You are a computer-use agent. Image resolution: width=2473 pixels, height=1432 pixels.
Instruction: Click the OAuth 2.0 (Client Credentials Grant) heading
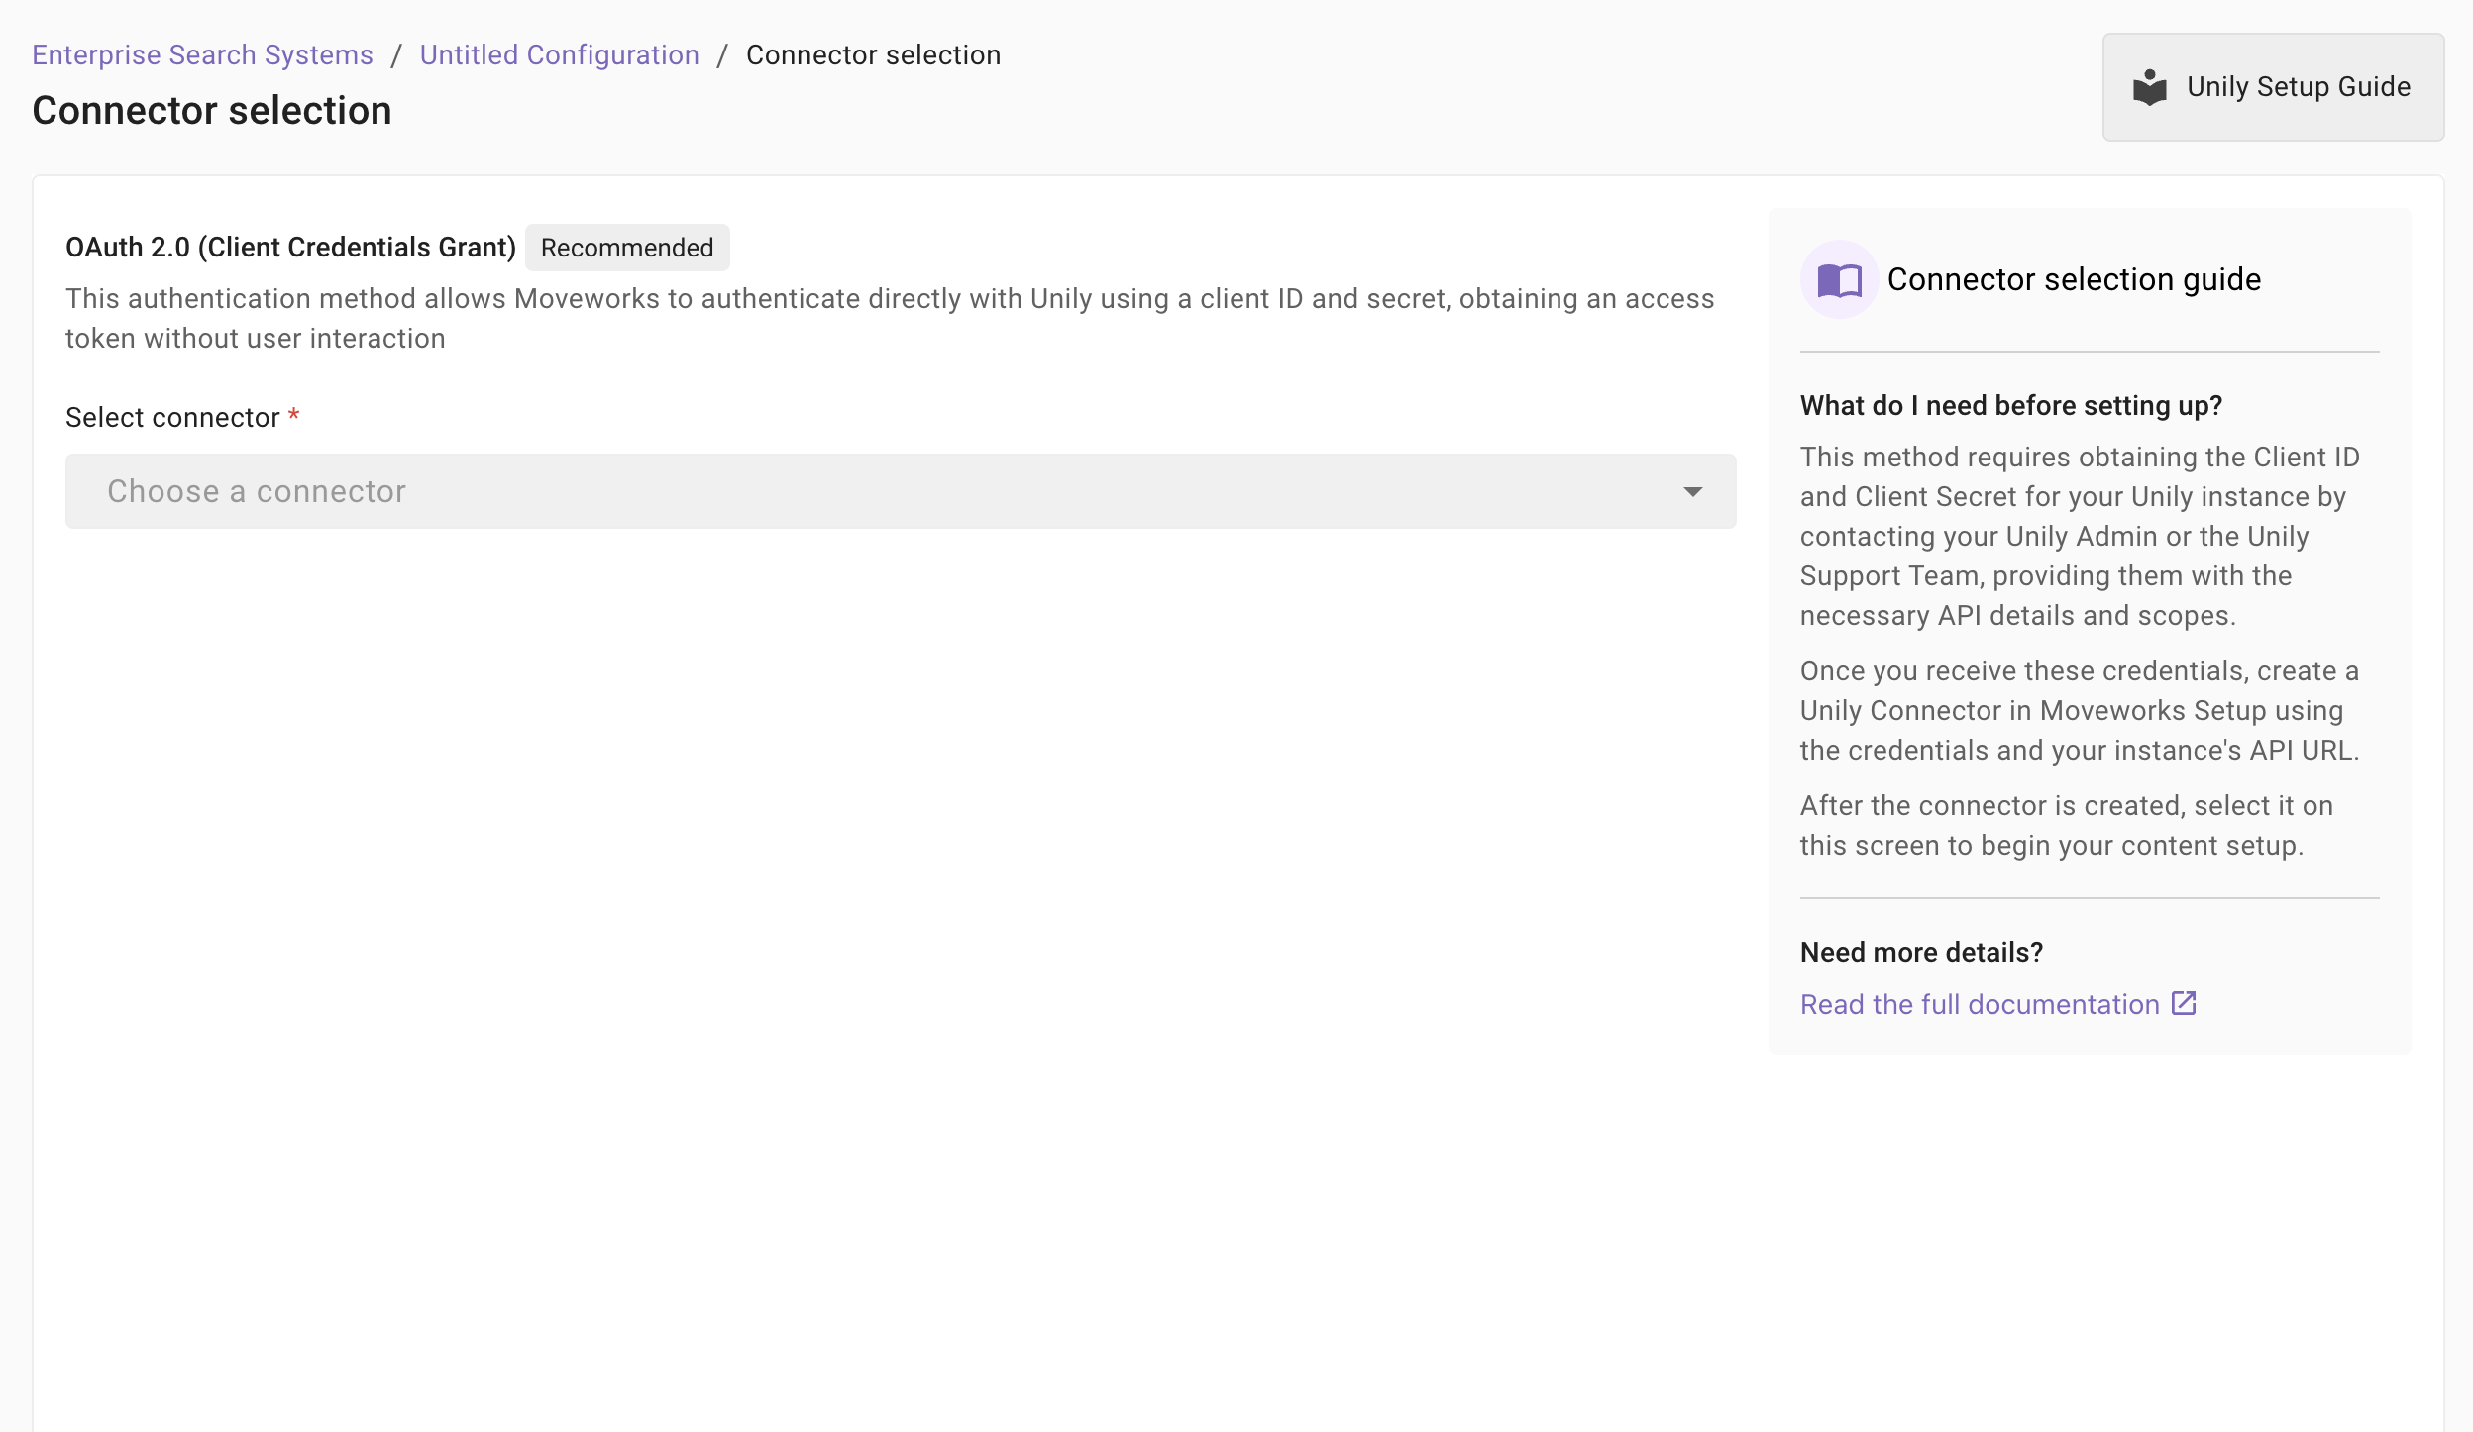pos(290,248)
